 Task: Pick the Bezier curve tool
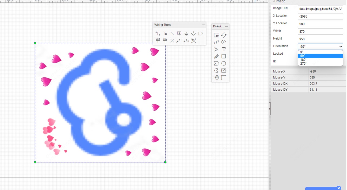point(216,42)
